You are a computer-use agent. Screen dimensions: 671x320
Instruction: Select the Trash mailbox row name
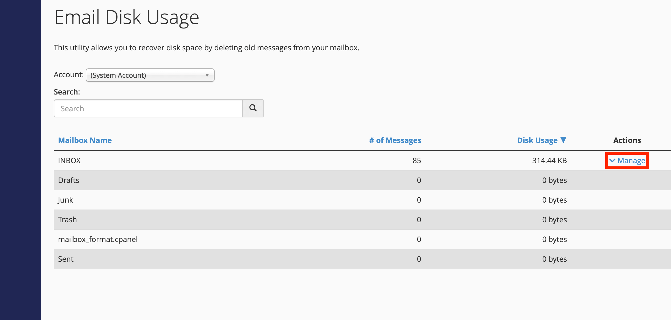[67, 220]
